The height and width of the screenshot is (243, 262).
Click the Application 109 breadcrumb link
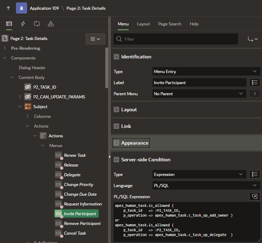click(x=44, y=8)
